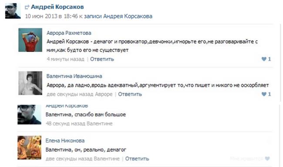
Task: Open Валентина Иванюшина's black-and-white avatar
Action: (30, 83)
